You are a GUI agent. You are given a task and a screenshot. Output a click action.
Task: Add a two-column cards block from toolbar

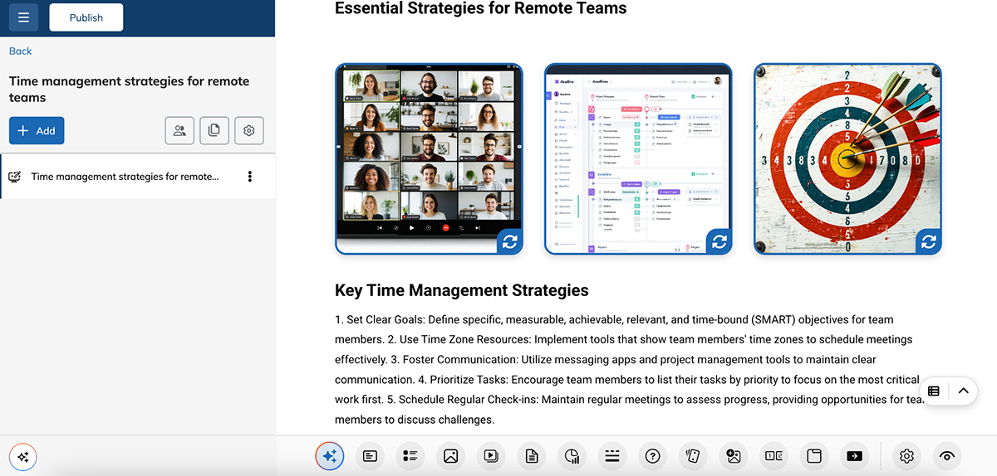coord(774,455)
